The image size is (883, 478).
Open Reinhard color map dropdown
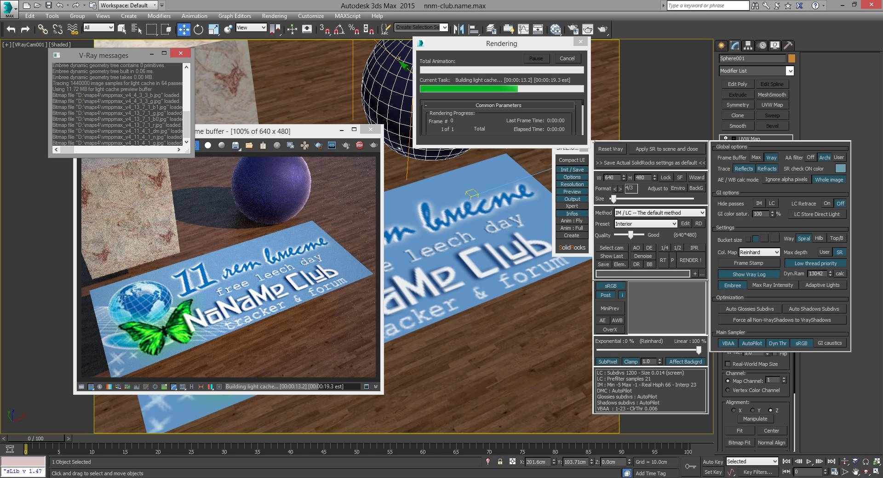tap(759, 252)
